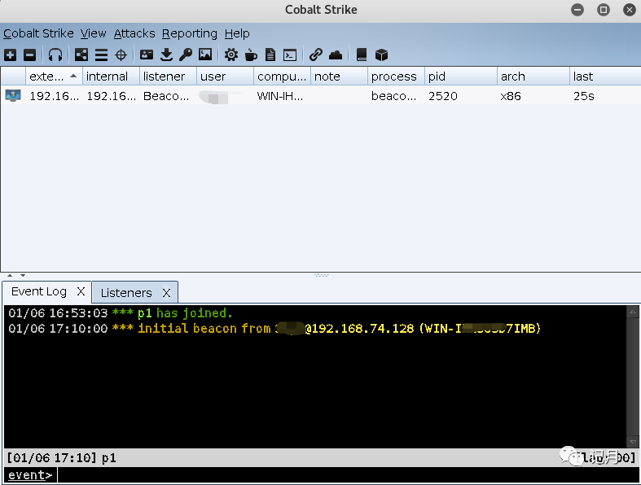Sort by the listener column header

point(168,76)
